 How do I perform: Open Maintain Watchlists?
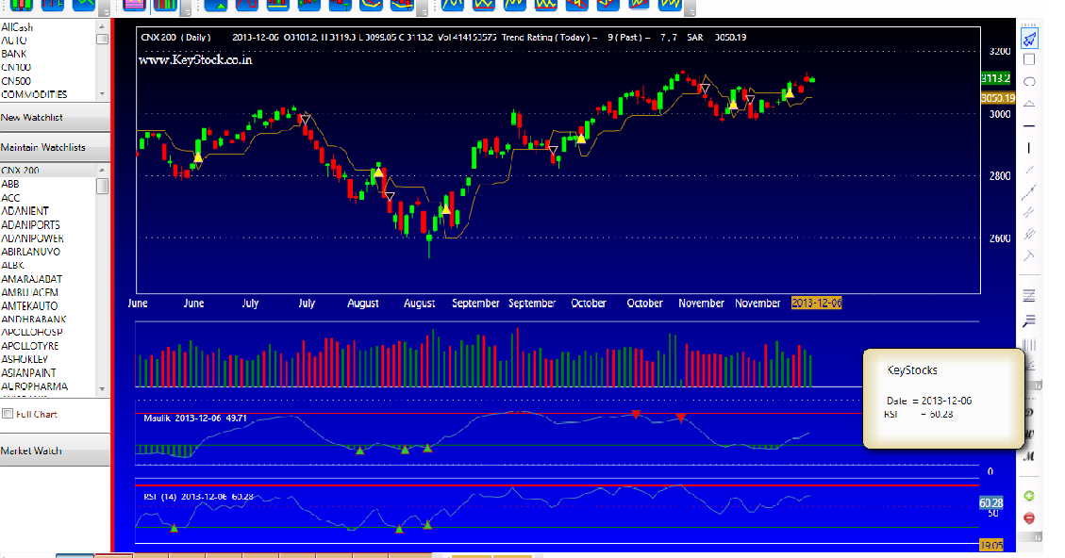pos(55,147)
